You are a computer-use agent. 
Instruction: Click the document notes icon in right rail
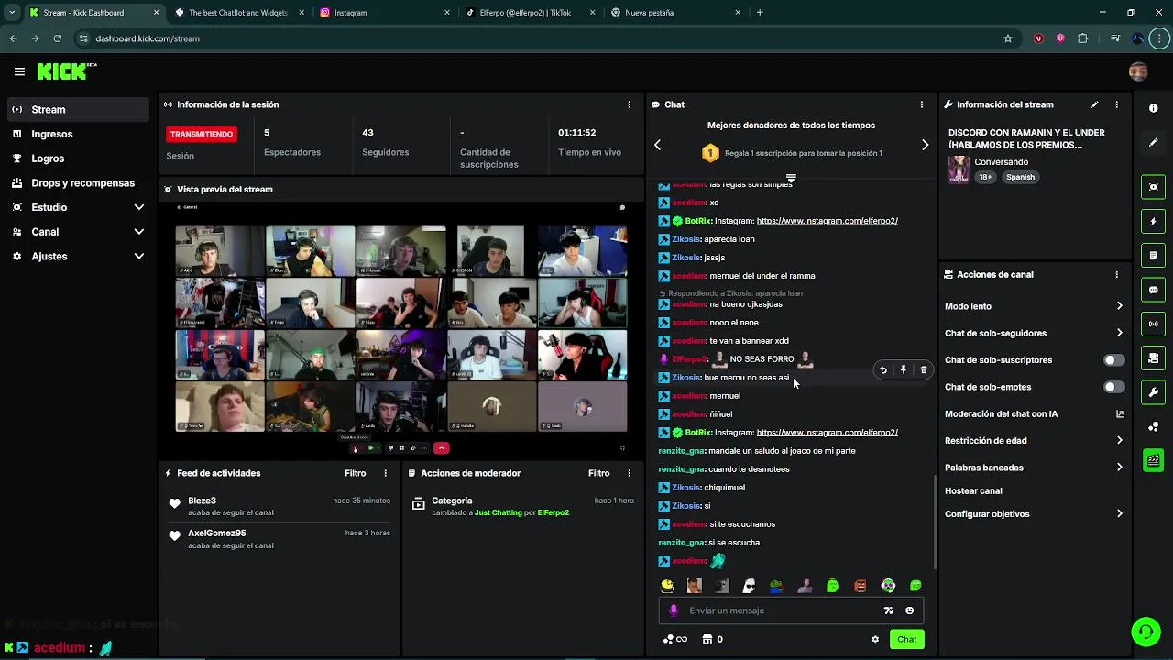tap(1153, 255)
